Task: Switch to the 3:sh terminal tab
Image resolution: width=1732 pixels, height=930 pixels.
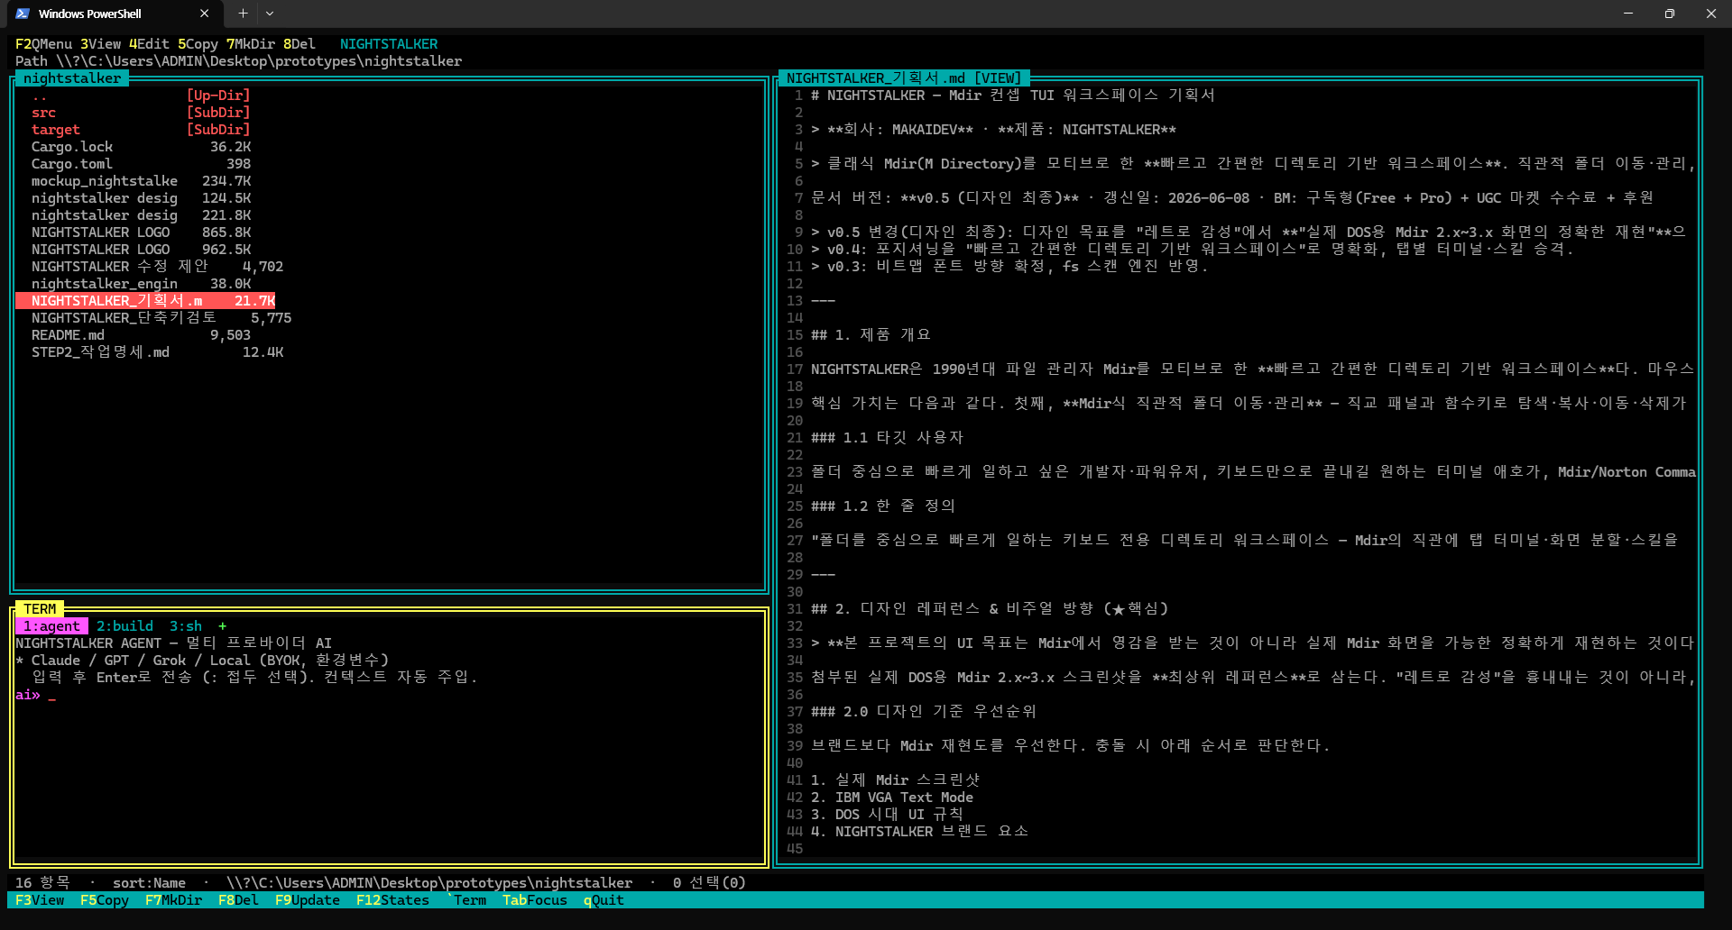Action: click(186, 626)
